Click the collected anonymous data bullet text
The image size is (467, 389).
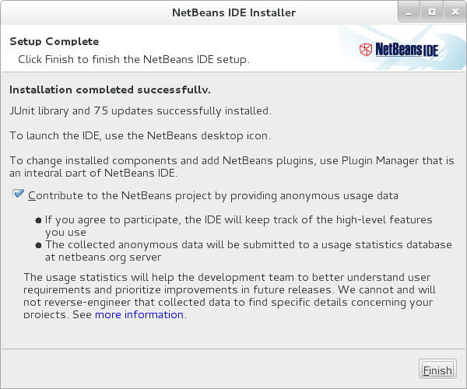pyautogui.click(x=248, y=251)
